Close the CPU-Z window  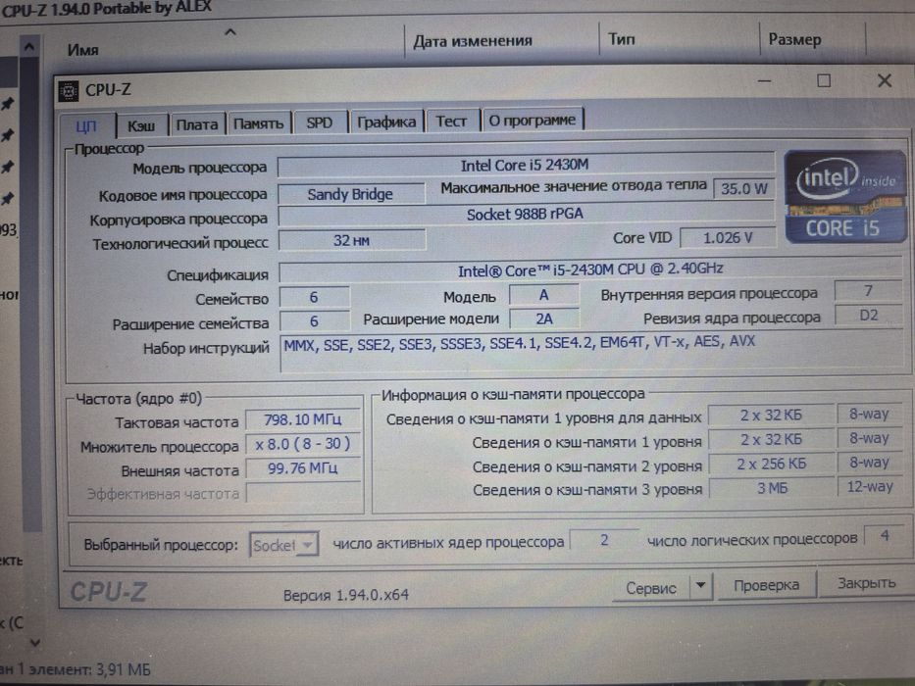(x=885, y=80)
